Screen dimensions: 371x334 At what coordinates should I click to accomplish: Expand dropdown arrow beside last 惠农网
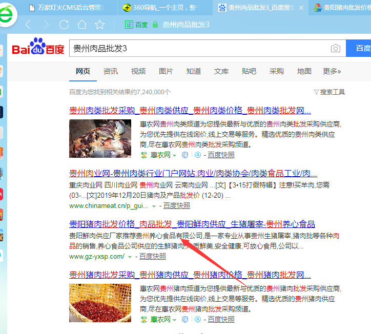coord(174,320)
